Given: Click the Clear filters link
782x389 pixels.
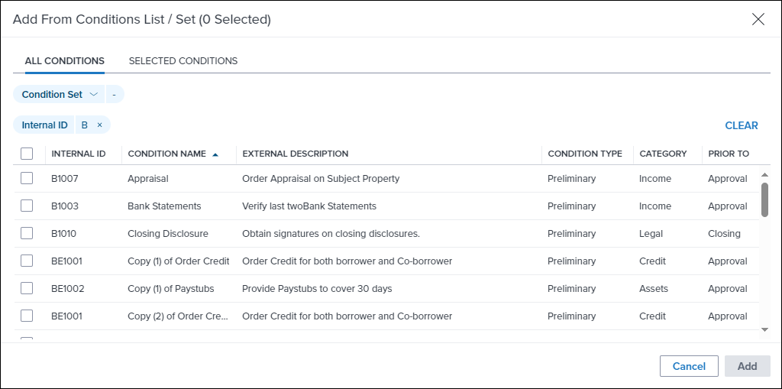Looking at the screenshot, I should coord(741,126).
